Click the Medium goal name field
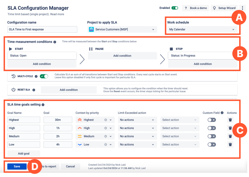249x177 pixels. coord(24,136)
